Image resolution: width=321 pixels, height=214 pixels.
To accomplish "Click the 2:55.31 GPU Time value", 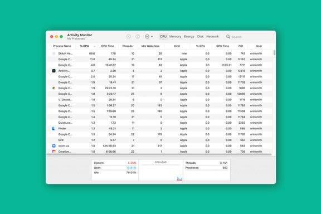I will (227, 65).
